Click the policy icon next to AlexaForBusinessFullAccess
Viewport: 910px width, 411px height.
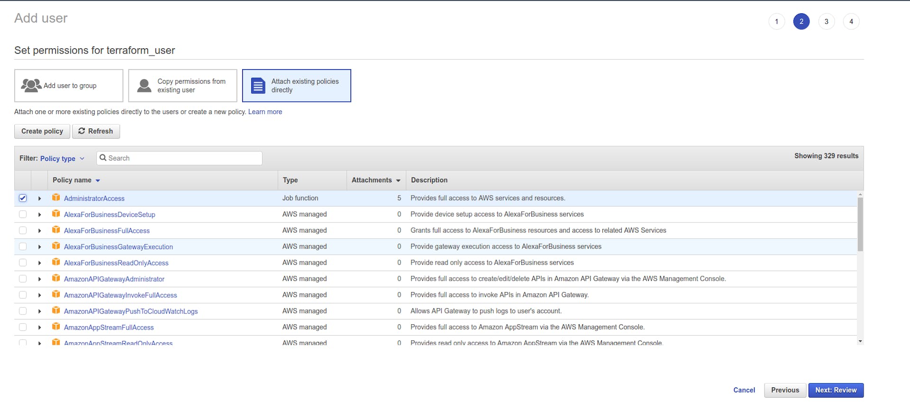(x=56, y=230)
